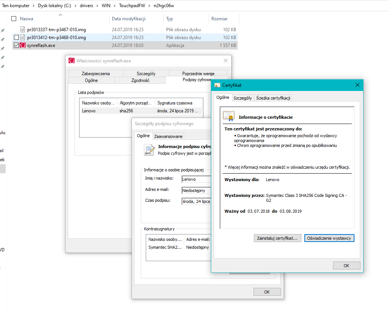Untick the synreflash.exe checkbox
The height and width of the screenshot is (310, 388).
[x=16, y=45]
